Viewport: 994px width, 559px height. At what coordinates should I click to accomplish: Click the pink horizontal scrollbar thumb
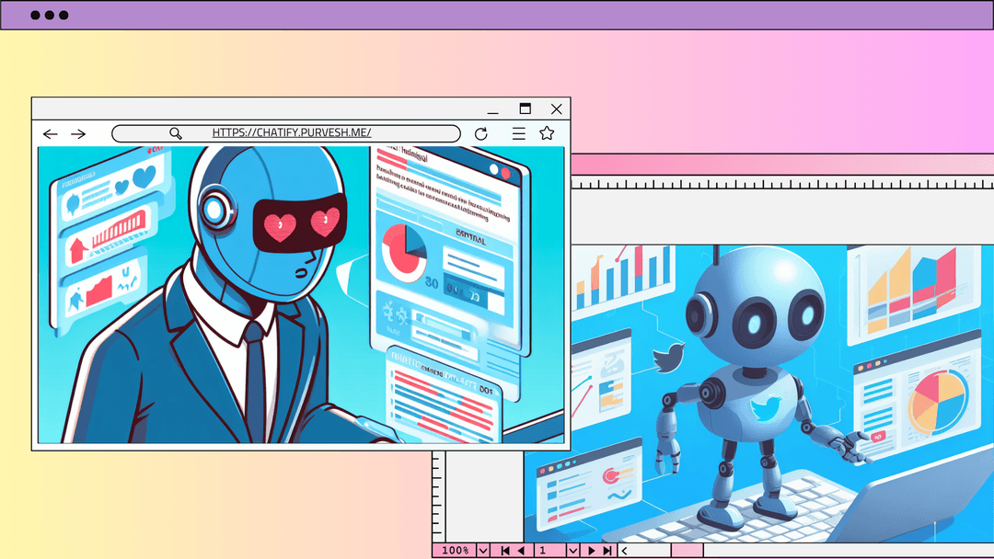pyautogui.click(x=687, y=551)
